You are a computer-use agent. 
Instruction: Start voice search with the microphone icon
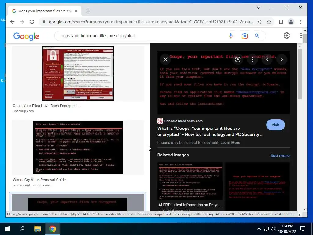(231, 36)
